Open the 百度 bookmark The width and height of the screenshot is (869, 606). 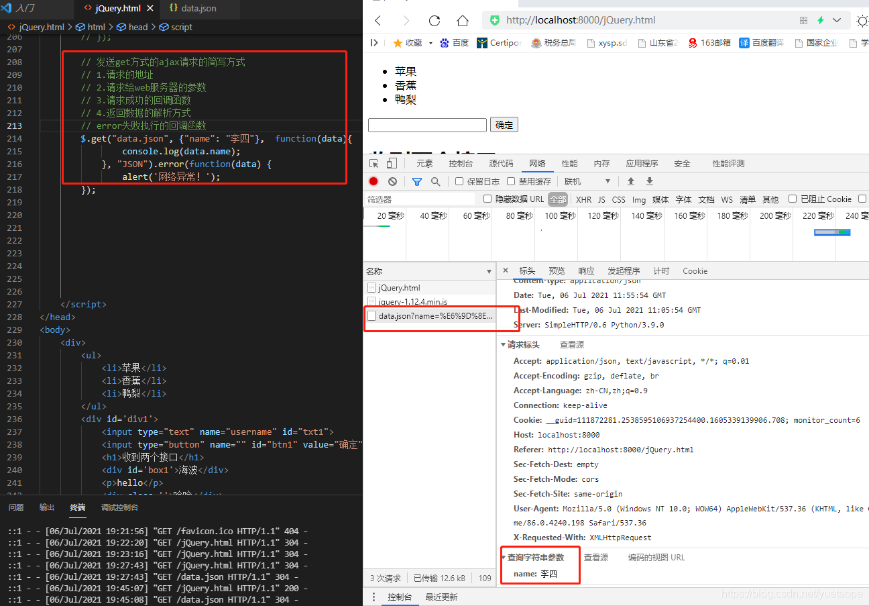[x=455, y=42]
